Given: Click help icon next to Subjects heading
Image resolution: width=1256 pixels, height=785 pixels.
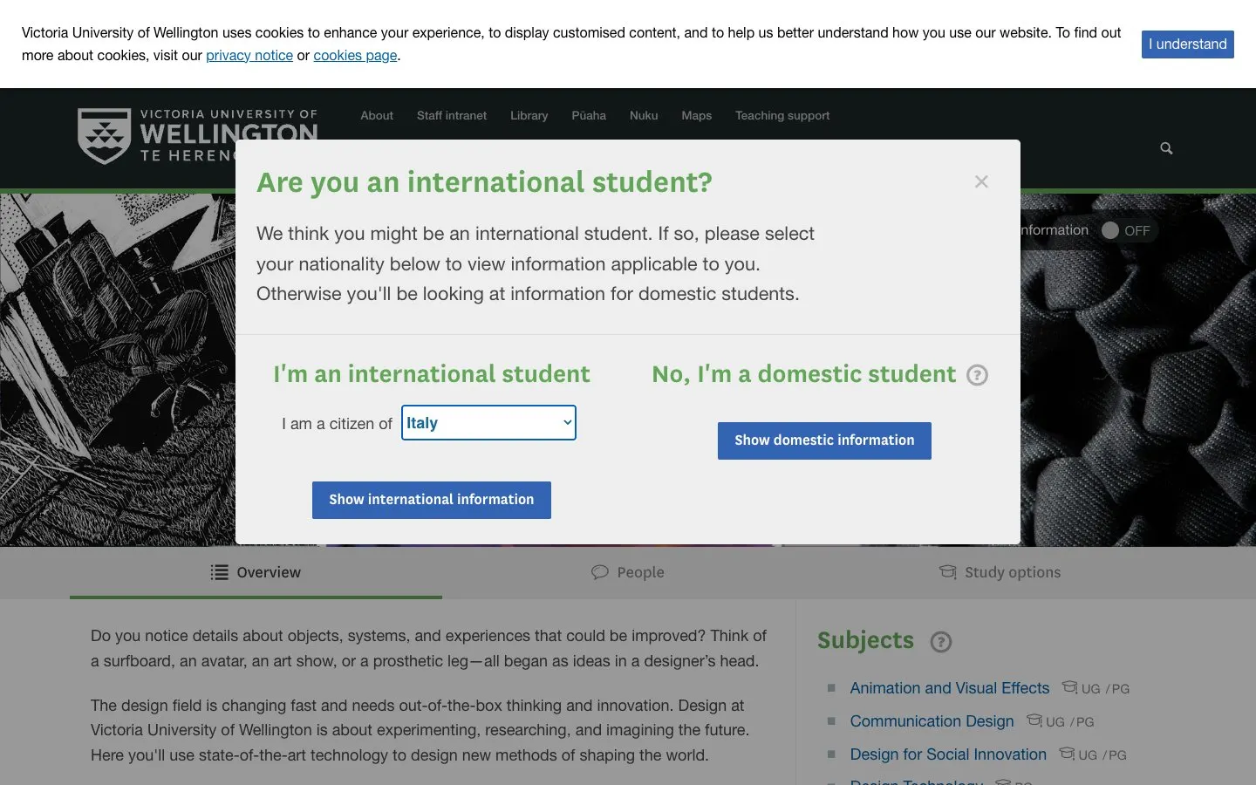Looking at the screenshot, I should (x=941, y=642).
